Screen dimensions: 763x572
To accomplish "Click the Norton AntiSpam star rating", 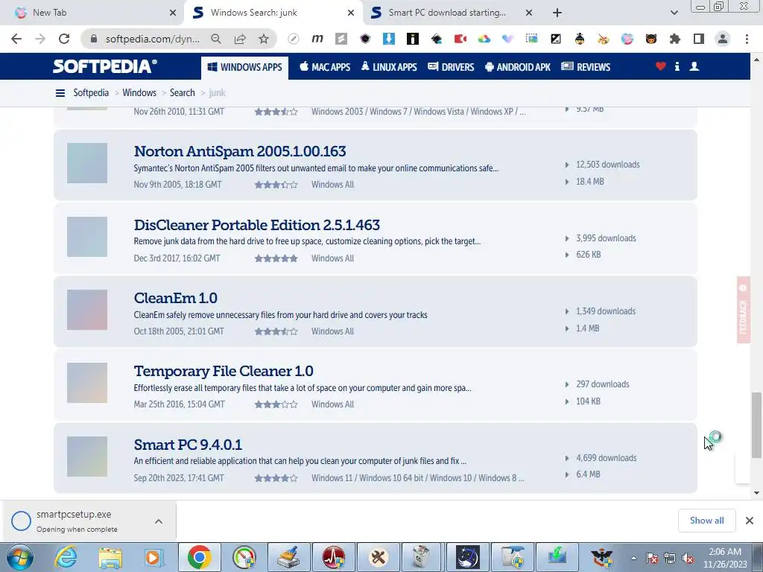I will point(276,185).
